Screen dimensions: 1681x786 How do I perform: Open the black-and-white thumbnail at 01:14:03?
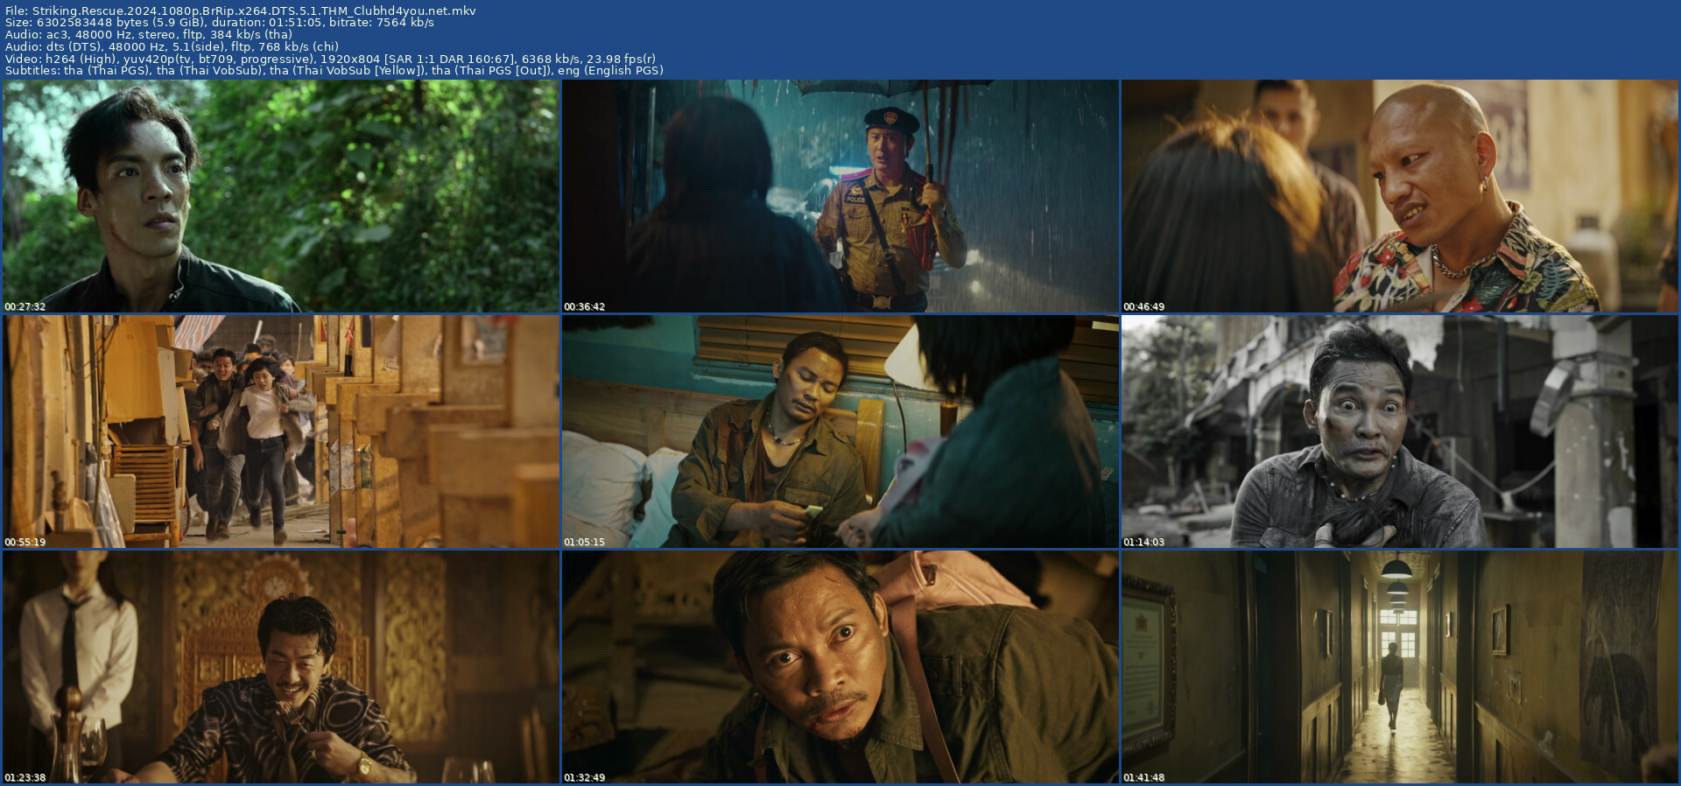tap(1400, 432)
